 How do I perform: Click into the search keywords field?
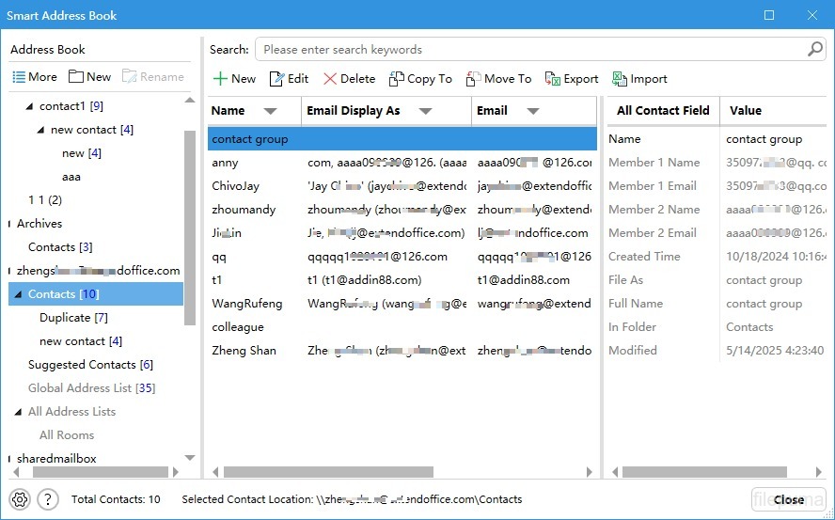(527, 50)
